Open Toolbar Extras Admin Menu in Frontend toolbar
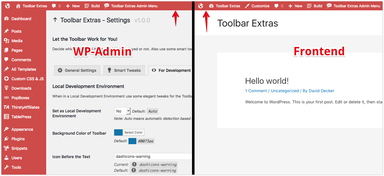This screenshot has height=176, width=384. (x=353, y=6)
